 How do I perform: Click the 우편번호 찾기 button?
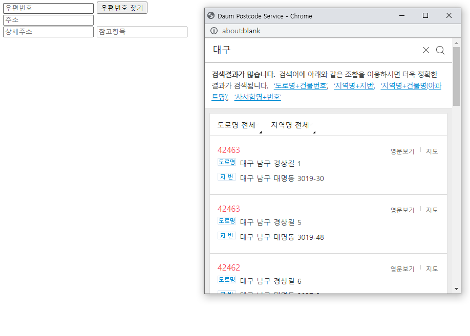tap(122, 8)
